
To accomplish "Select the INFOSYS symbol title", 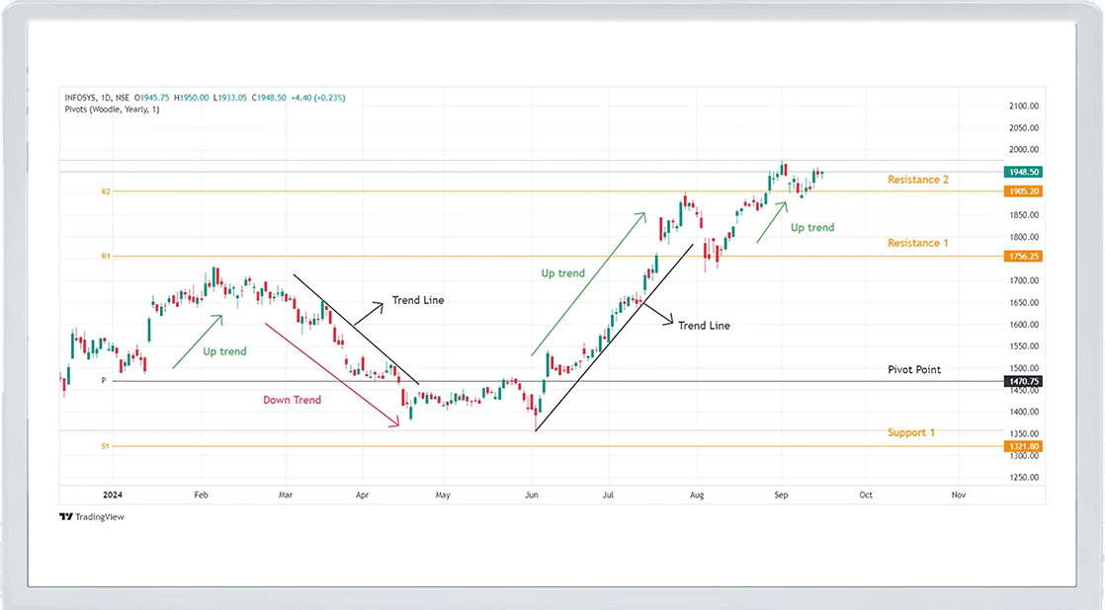I will (x=82, y=98).
